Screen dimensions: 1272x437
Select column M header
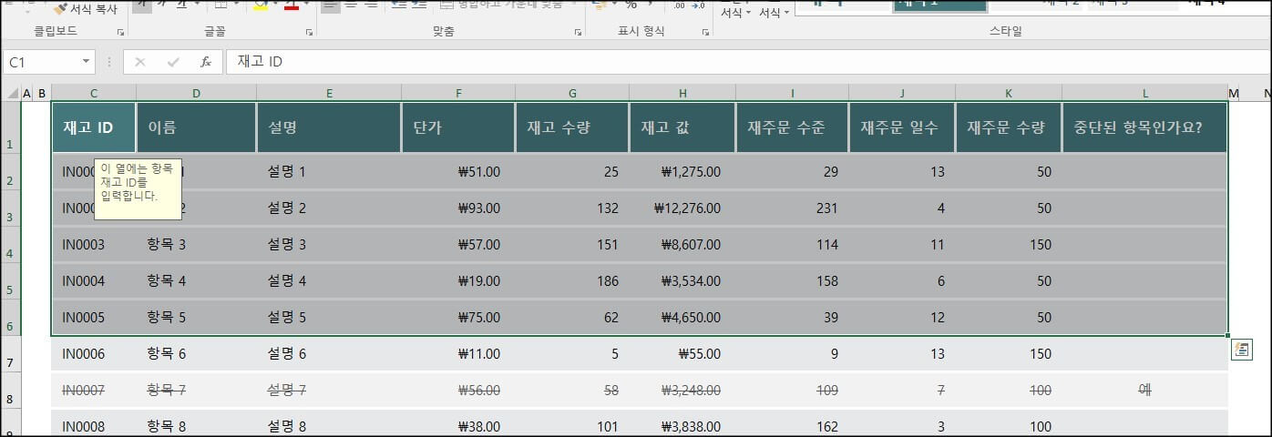pos(1233,93)
